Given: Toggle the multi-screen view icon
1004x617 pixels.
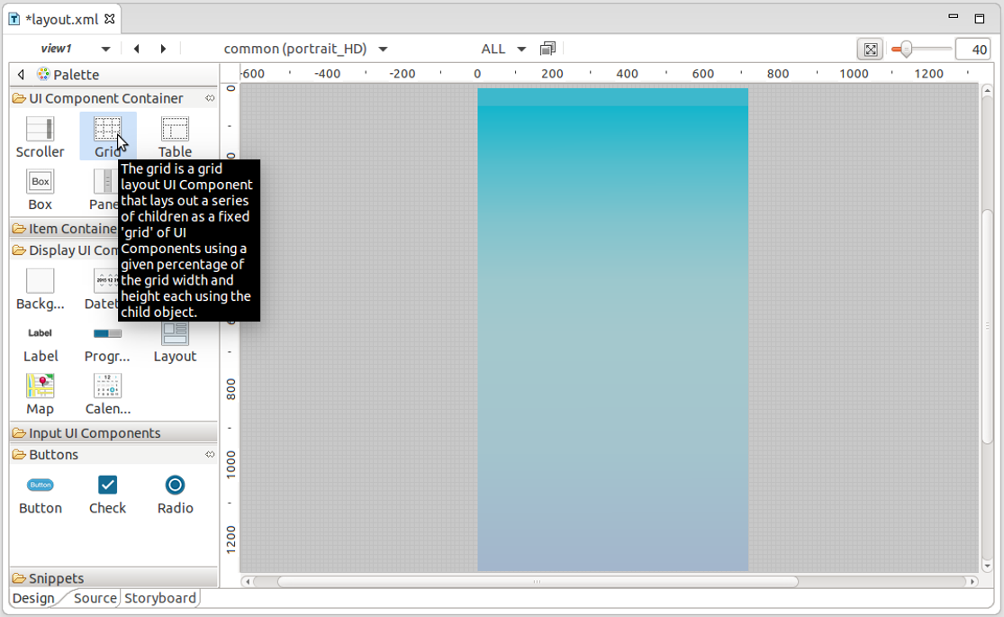Looking at the screenshot, I should coord(547,49).
